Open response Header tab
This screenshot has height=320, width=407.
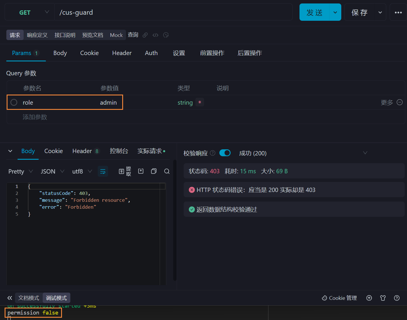pyautogui.click(x=86, y=151)
